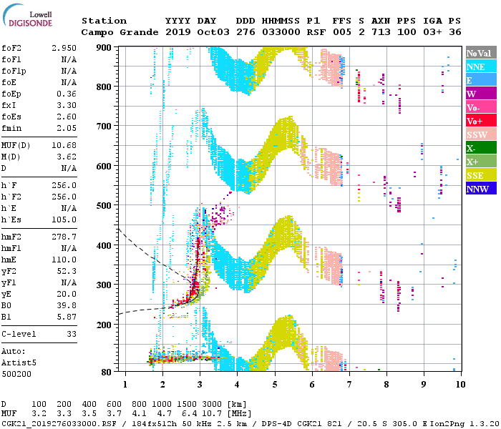Click the AXN value 713

381,32
